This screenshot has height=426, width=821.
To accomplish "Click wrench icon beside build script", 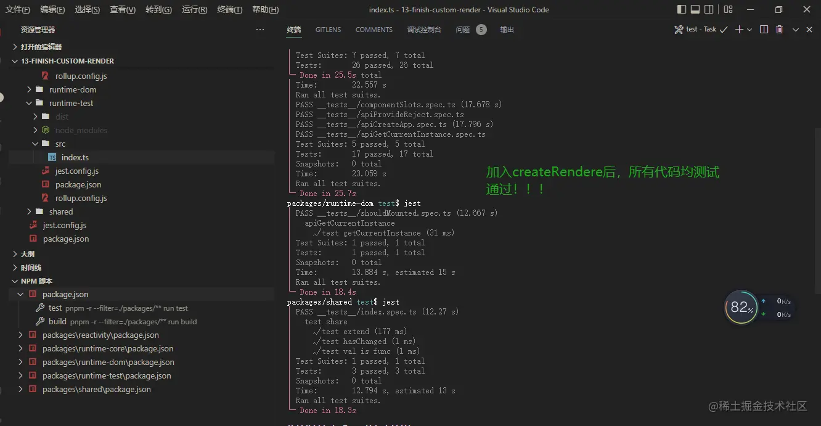I will tap(40, 321).
